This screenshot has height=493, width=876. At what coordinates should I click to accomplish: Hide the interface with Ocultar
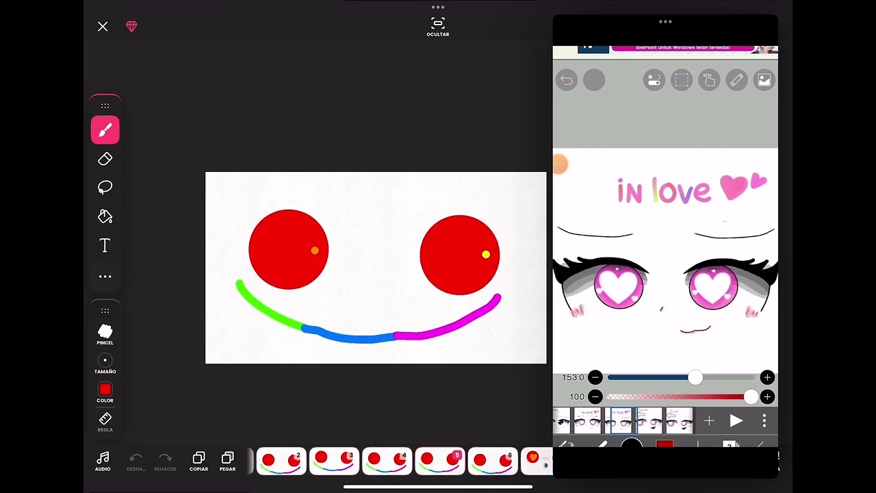tap(438, 27)
